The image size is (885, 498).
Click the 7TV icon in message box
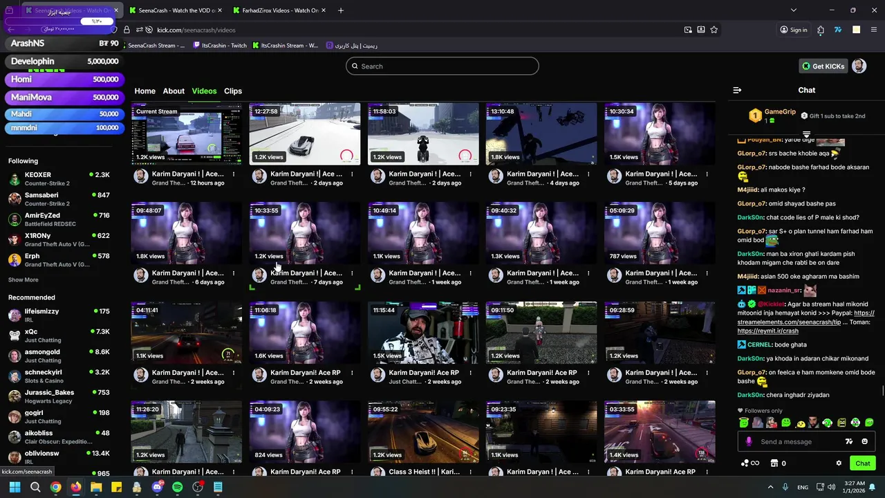coord(849,441)
